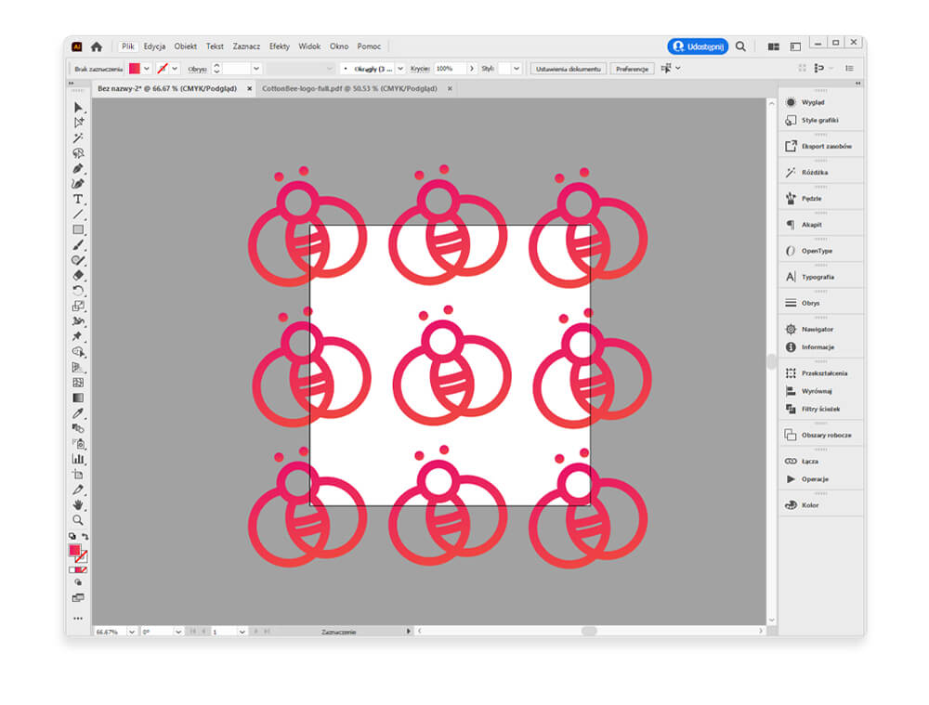Switch to CottonBee-logo-full.pdf tab
Image resolution: width=929 pixels, height=705 pixels.
coord(349,89)
